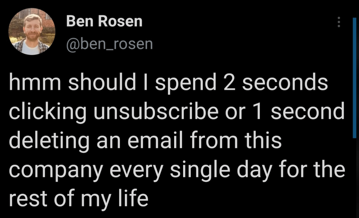
Task: Click the @ben_rosen handle
Action: click(109, 44)
